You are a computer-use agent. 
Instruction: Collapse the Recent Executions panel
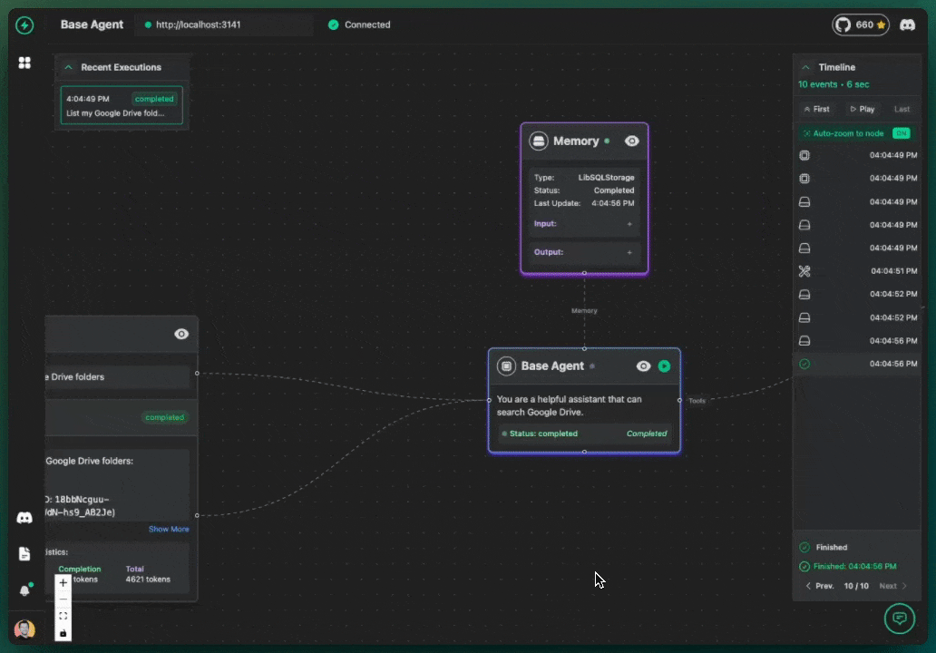click(x=69, y=67)
